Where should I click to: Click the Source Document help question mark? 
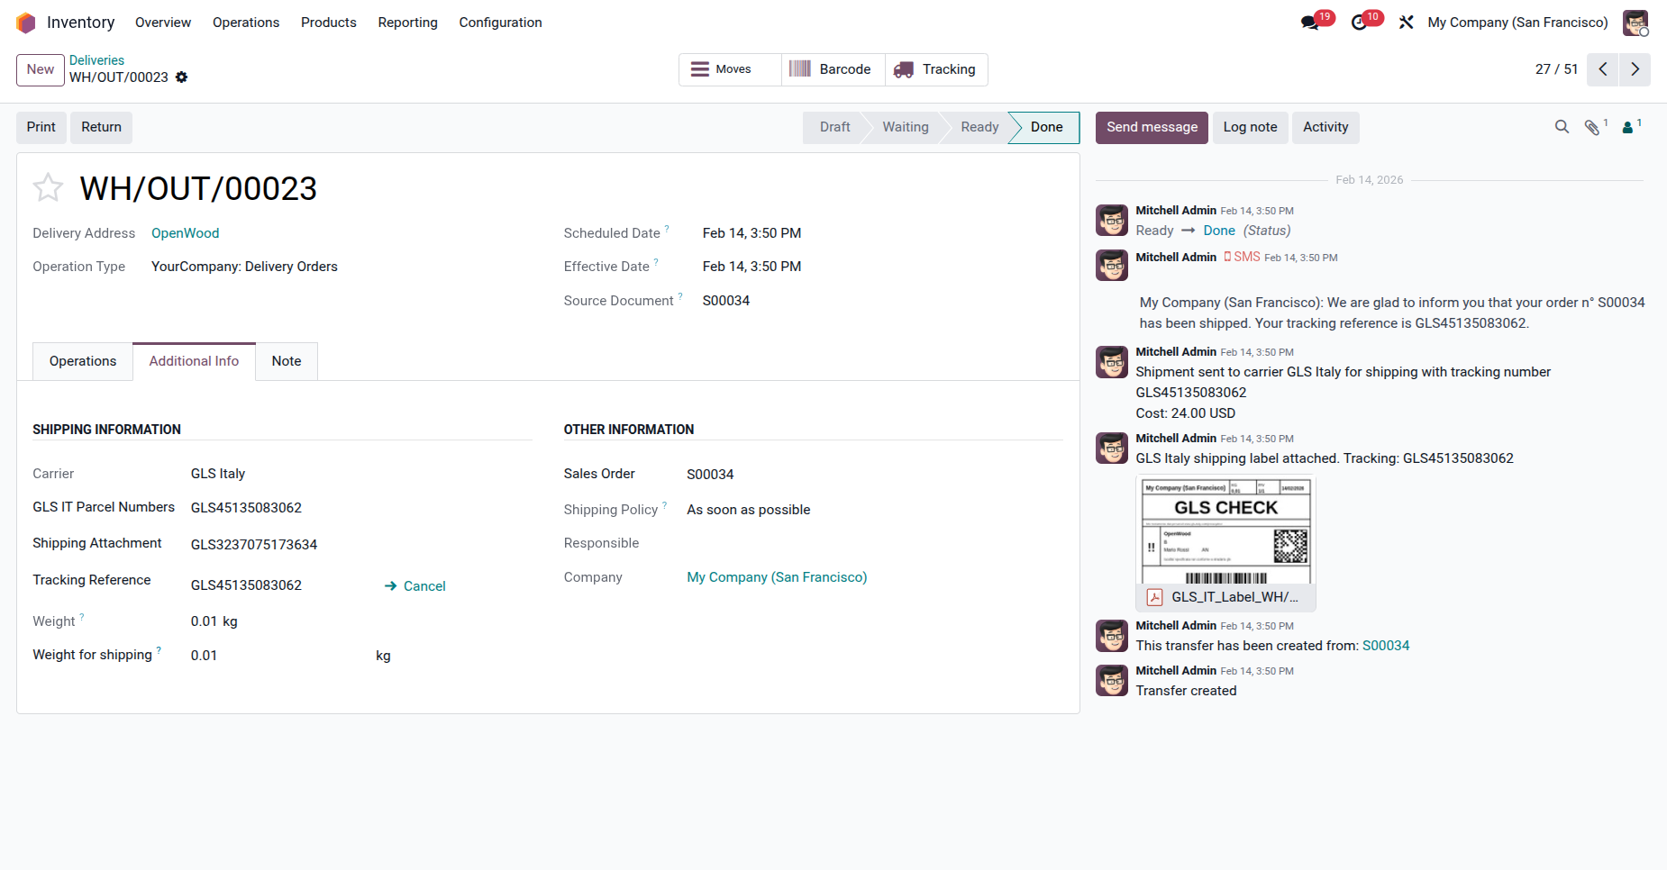pyautogui.click(x=680, y=296)
